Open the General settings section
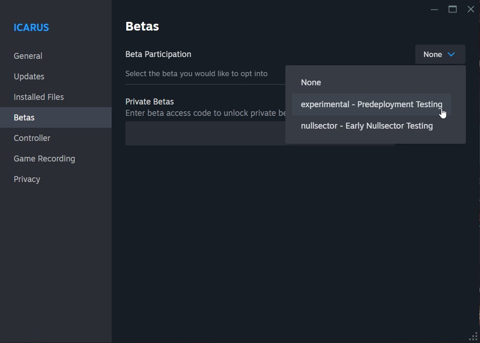Screen dimensions: 480x343 point(56,56)
